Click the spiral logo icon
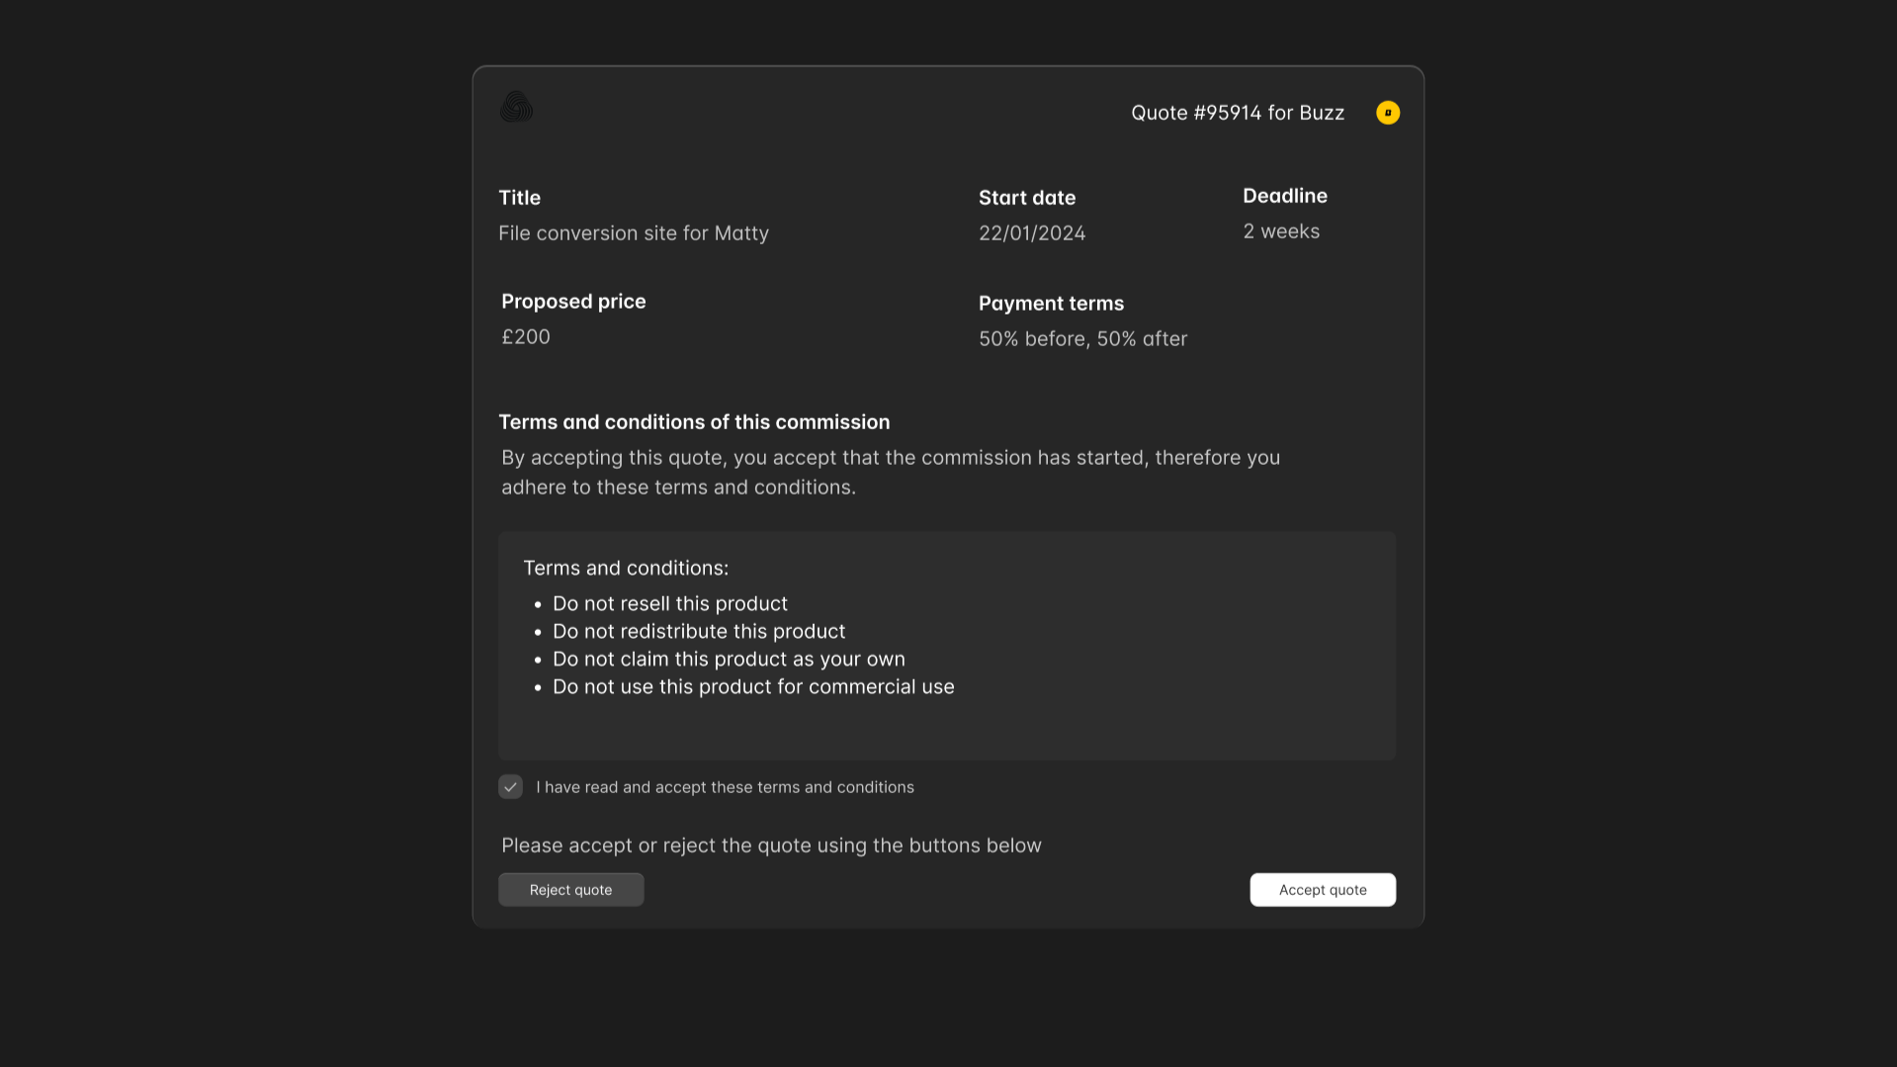 516,107
